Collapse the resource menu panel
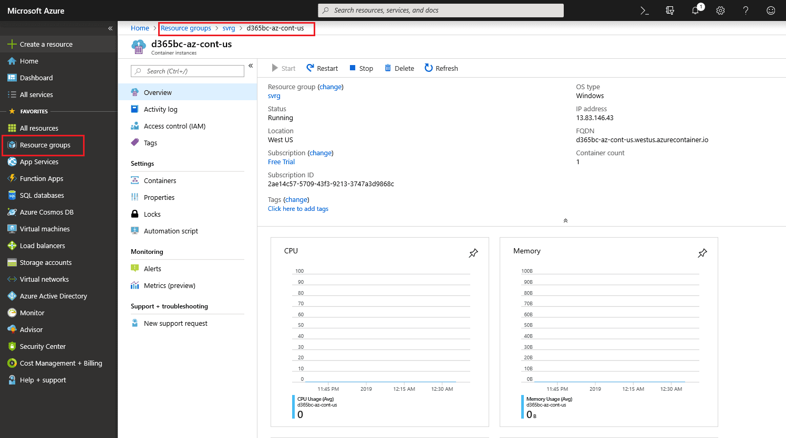This screenshot has height=438, width=786. click(x=251, y=66)
